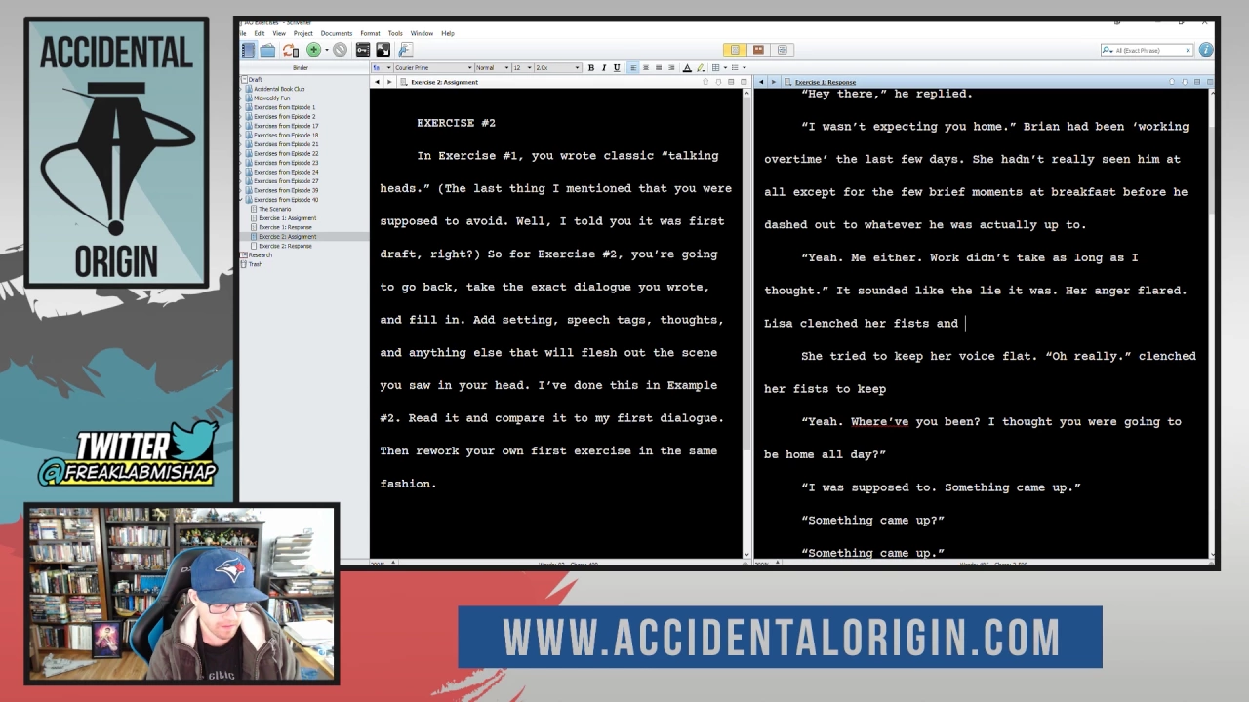
Task: Click the project search field
Action: coord(1148,50)
